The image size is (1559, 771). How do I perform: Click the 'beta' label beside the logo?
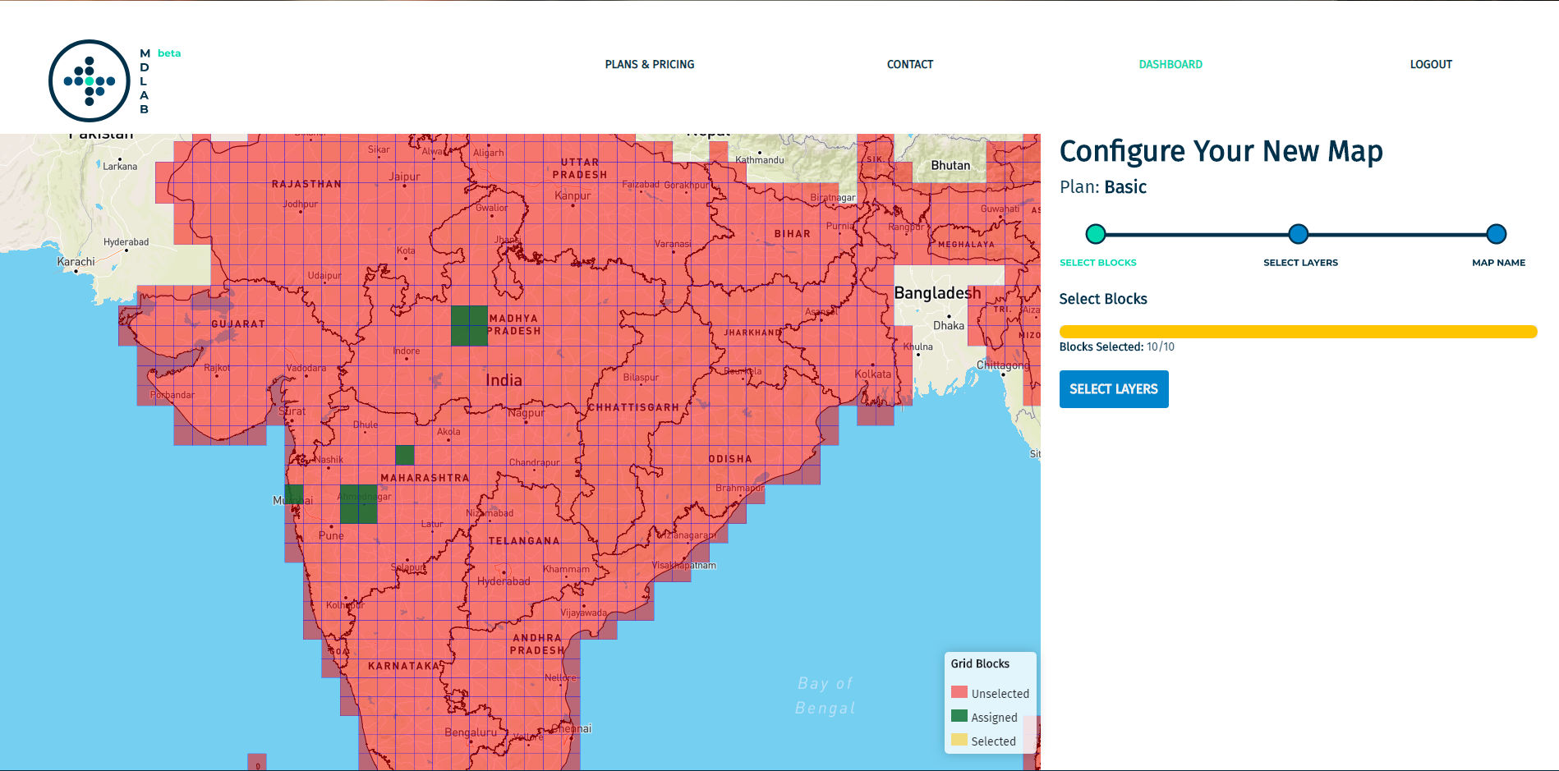coord(169,53)
